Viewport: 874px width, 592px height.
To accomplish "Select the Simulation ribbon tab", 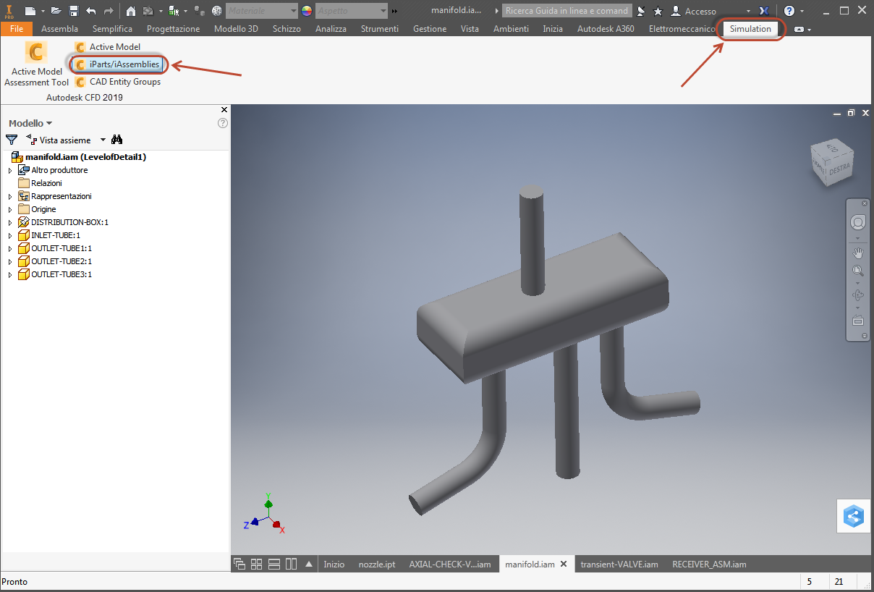I will (750, 29).
